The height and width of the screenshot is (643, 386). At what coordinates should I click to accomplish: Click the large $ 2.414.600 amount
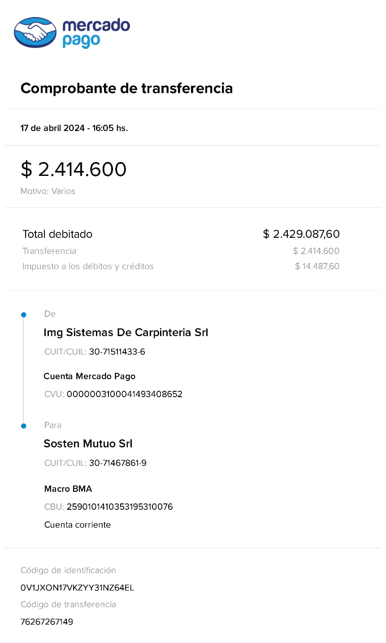74,170
